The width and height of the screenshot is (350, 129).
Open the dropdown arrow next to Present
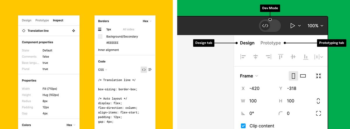coord(299,26)
